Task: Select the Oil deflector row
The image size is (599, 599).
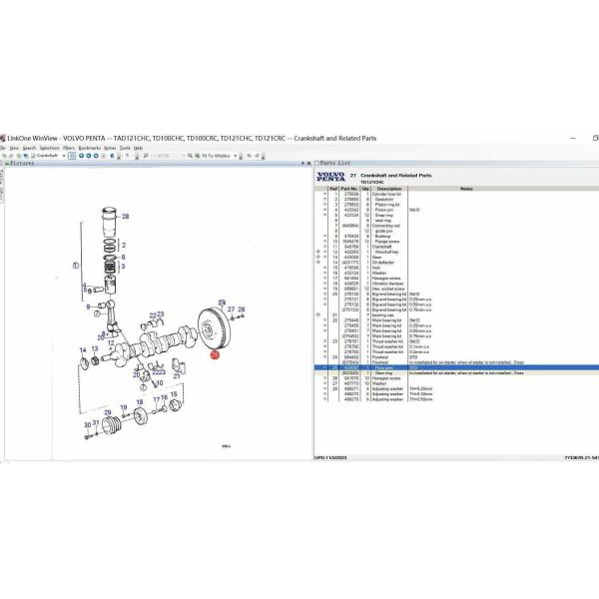Action: pyautogui.click(x=456, y=263)
